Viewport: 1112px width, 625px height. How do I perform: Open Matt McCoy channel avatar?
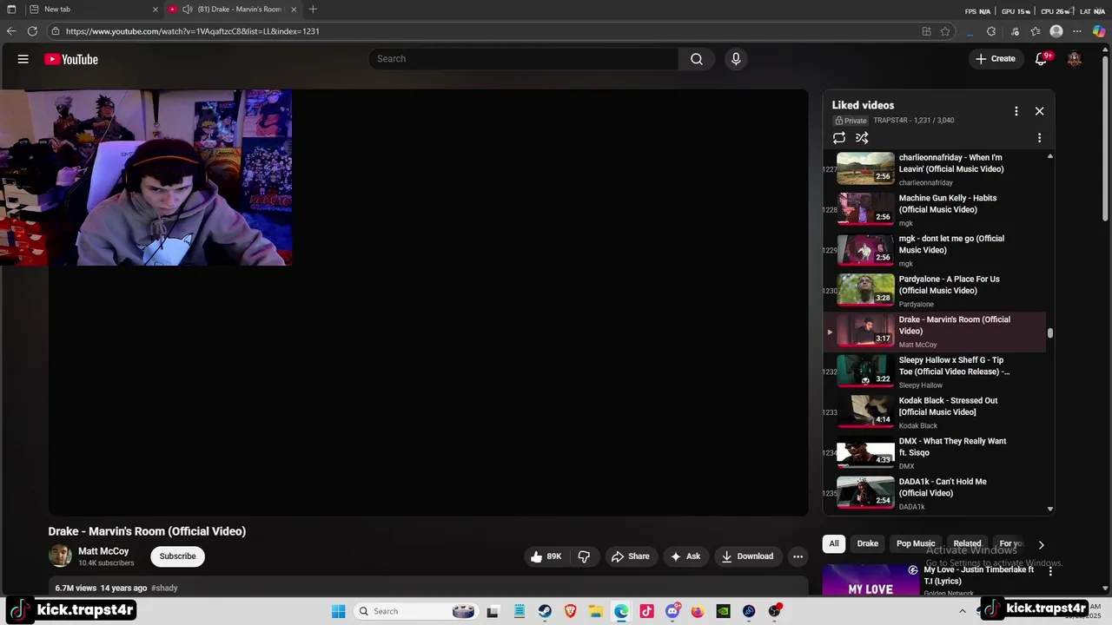[60, 556]
